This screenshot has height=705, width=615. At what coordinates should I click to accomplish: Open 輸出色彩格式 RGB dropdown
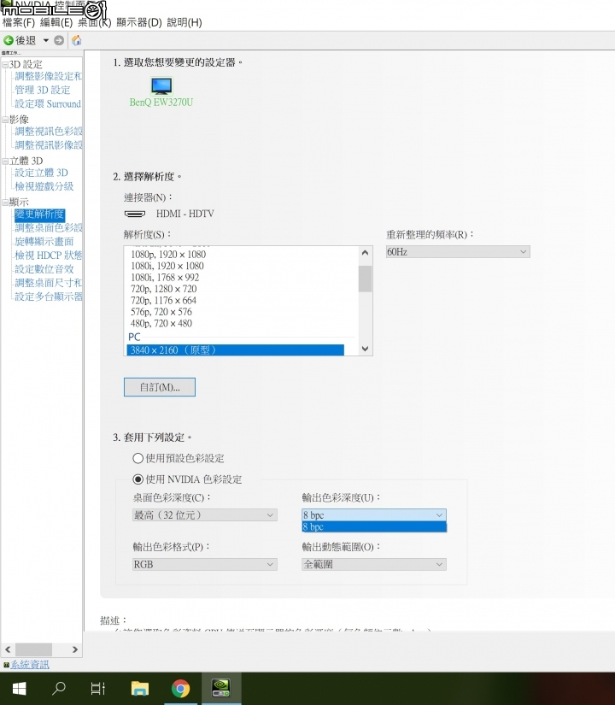tap(204, 564)
